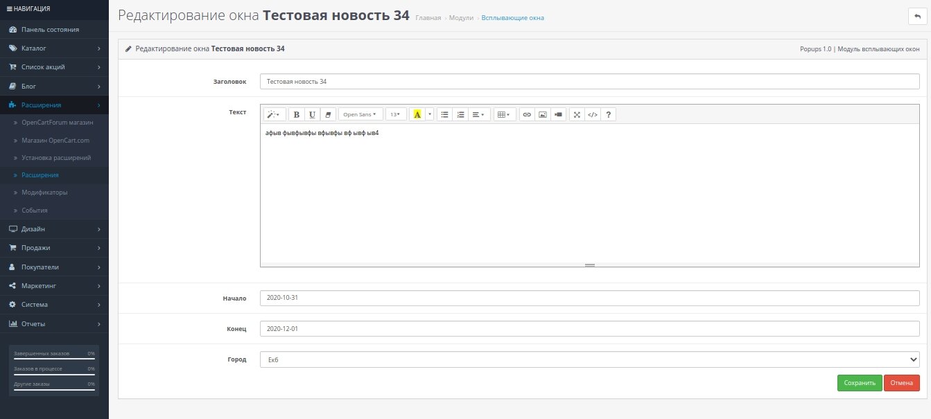Toggle bold formatting in the editor
Viewport: 931px width, 419px height.
coord(297,114)
